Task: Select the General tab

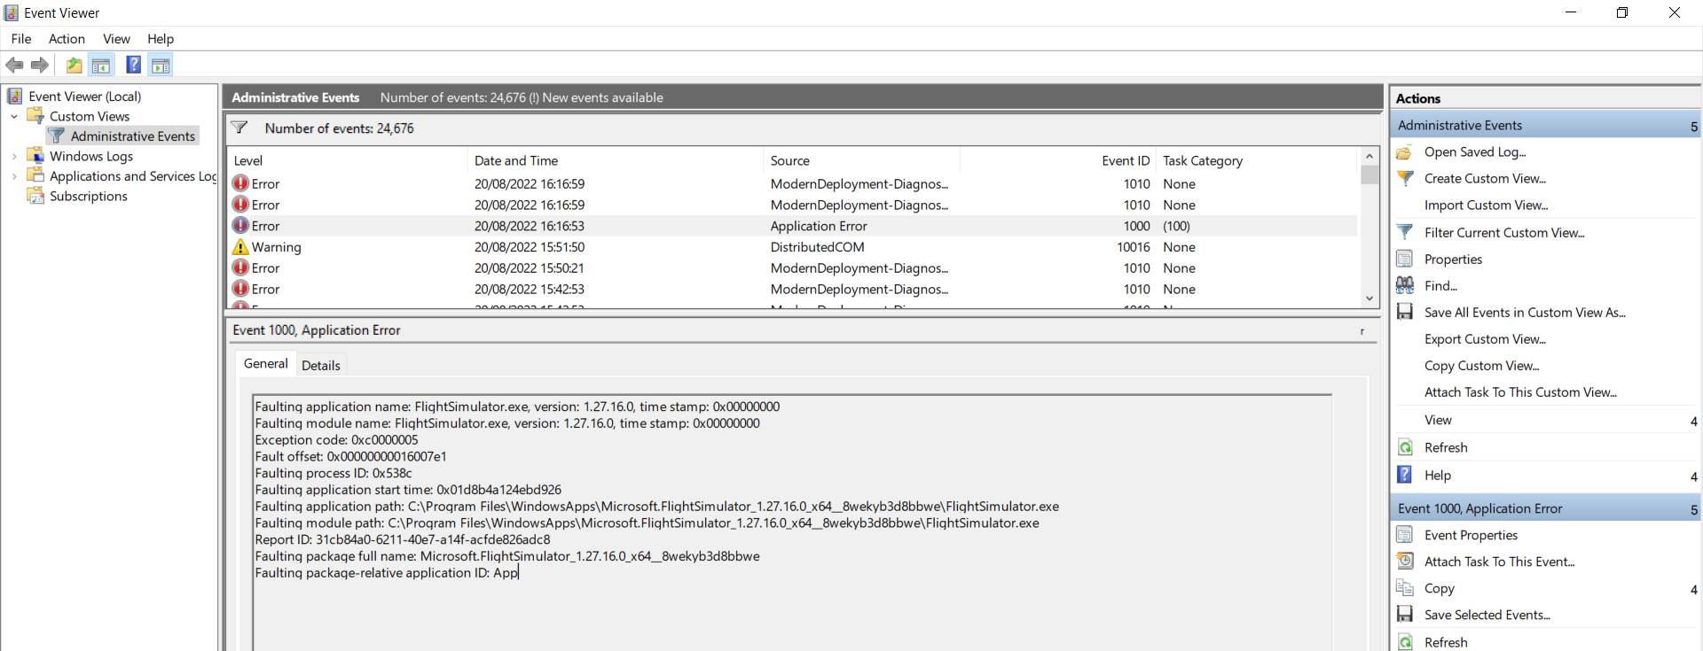Action: click(265, 364)
